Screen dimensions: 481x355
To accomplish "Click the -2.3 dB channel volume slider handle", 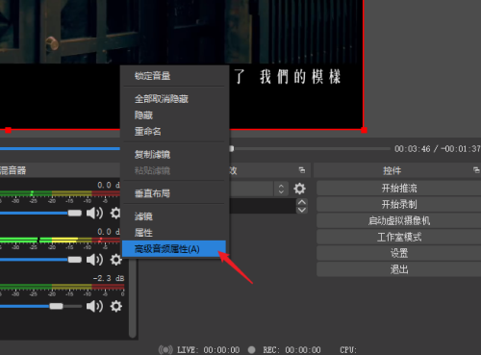I will point(56,306).
